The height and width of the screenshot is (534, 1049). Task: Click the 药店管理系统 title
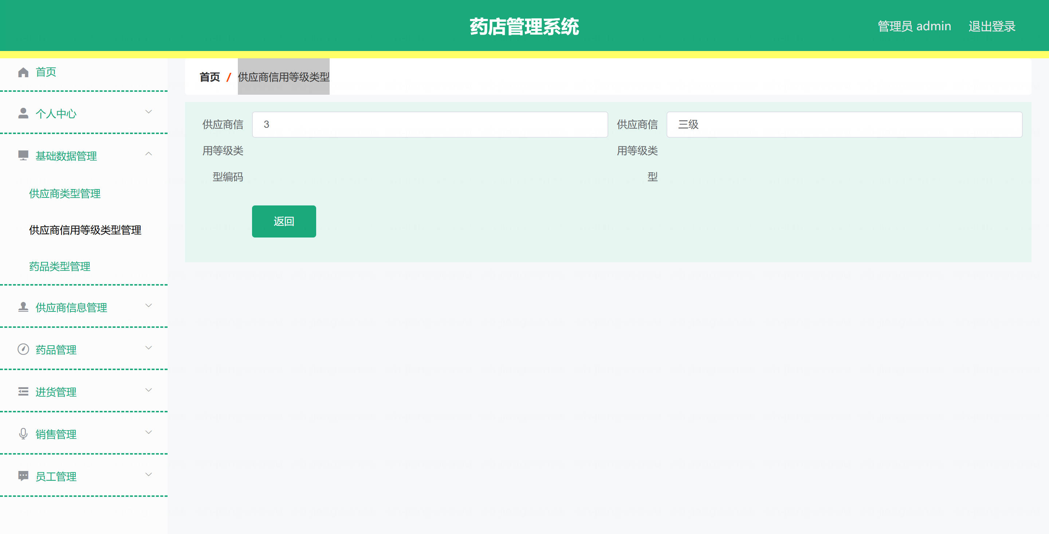point(524,27)
